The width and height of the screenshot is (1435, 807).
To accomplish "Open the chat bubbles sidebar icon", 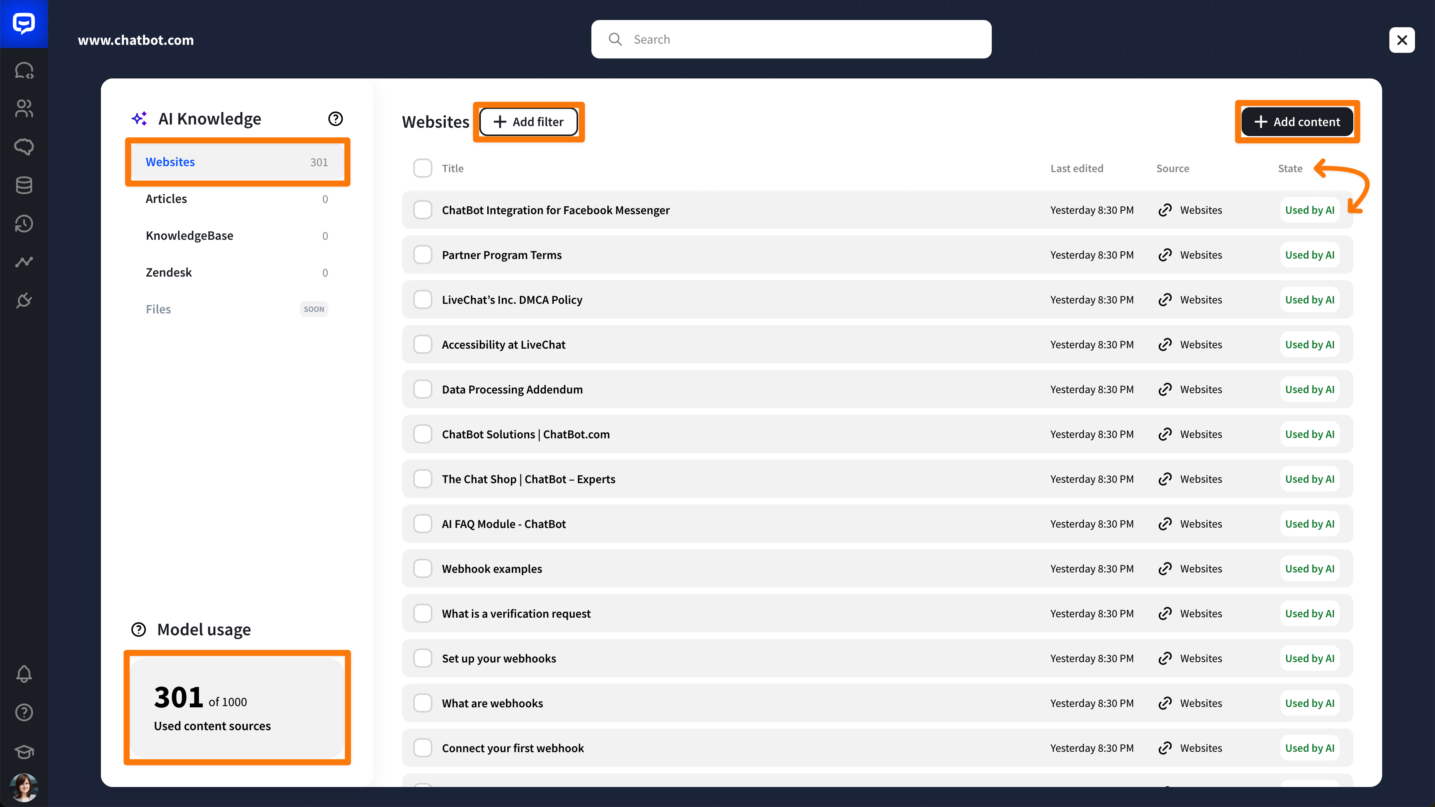I will point(24,71).
